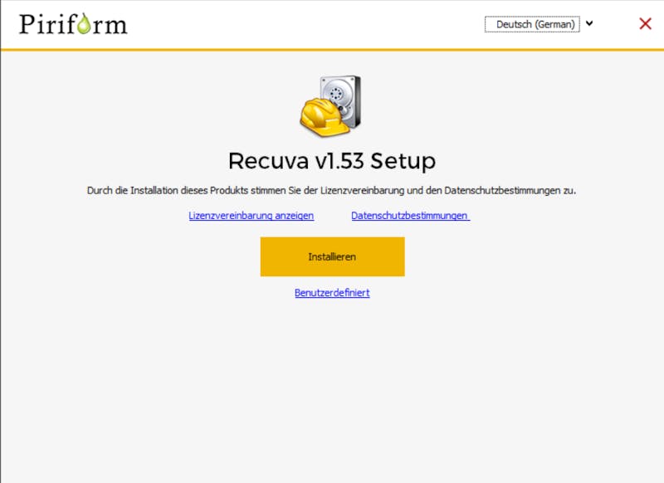Click the yellow divider line under the header
This screenshot has width=664, height=483.
click(x=332, y=50)
